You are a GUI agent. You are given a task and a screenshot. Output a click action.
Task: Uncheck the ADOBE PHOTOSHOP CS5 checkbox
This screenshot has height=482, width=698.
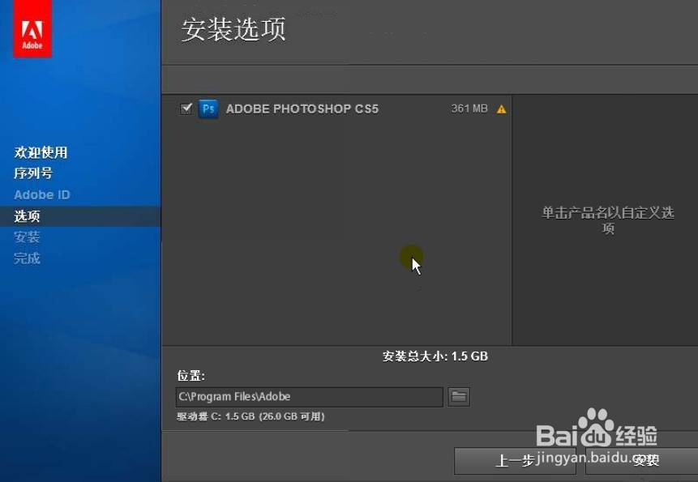click(186, 108)
